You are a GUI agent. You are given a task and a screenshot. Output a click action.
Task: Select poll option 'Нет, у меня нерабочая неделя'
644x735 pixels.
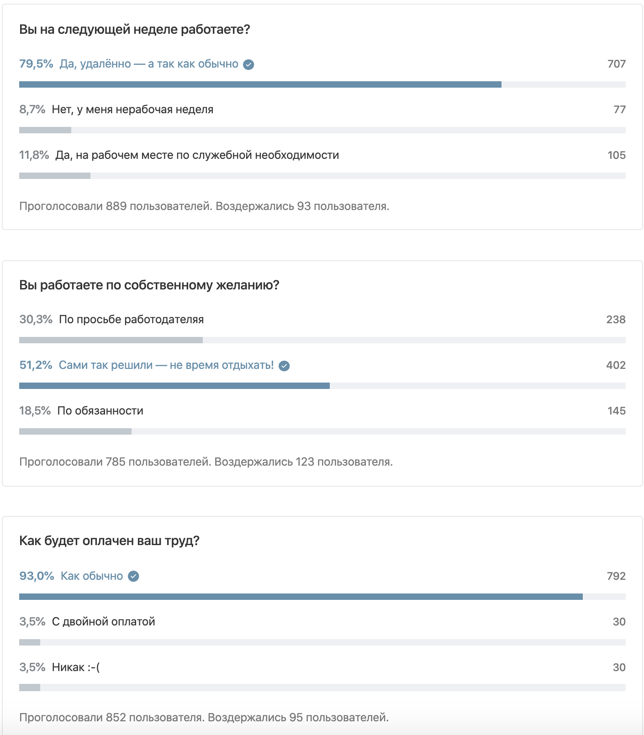click(132, 110)
